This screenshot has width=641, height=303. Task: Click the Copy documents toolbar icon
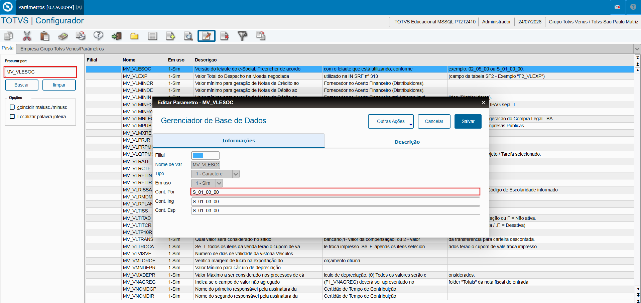coord(9,36)
